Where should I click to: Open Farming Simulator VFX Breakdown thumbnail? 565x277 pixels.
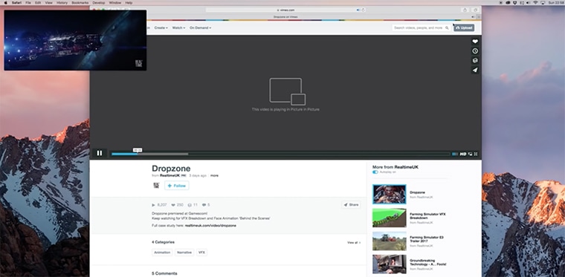pyautogui.click(x=389, y=218)
